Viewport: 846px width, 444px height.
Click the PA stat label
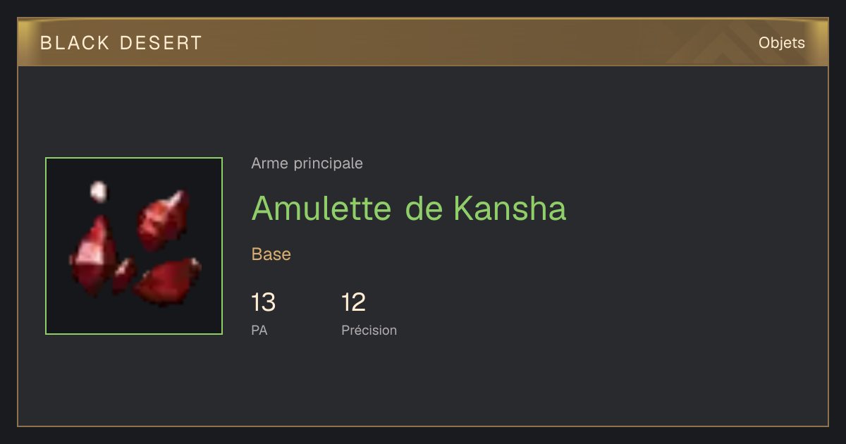coord(259,330)
